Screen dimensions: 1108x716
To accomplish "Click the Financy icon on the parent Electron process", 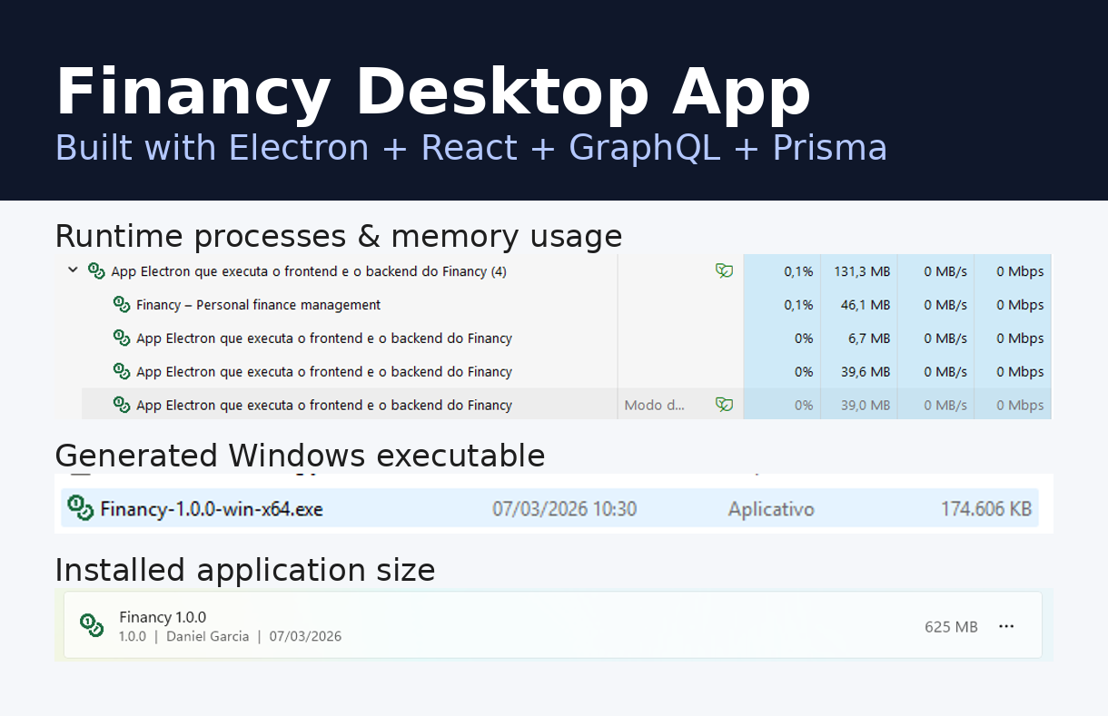I will point(96,270).
